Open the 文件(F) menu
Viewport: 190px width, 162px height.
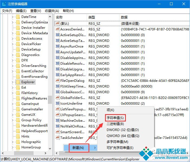[7, 11]
